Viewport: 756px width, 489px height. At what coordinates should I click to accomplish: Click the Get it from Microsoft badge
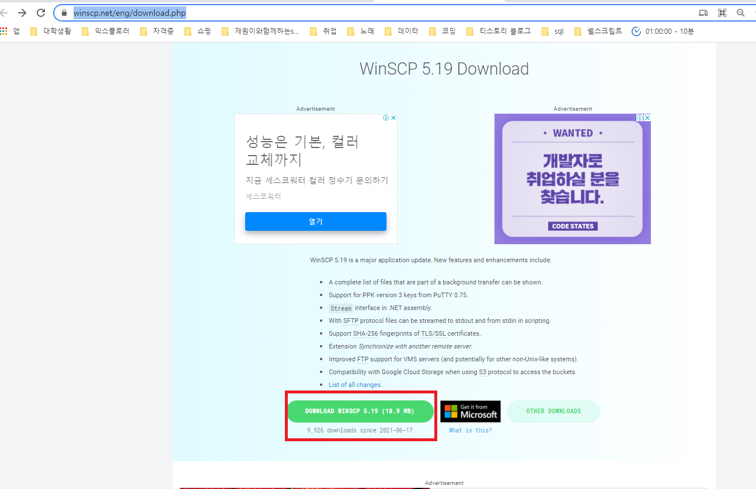[x=471, y=411]
